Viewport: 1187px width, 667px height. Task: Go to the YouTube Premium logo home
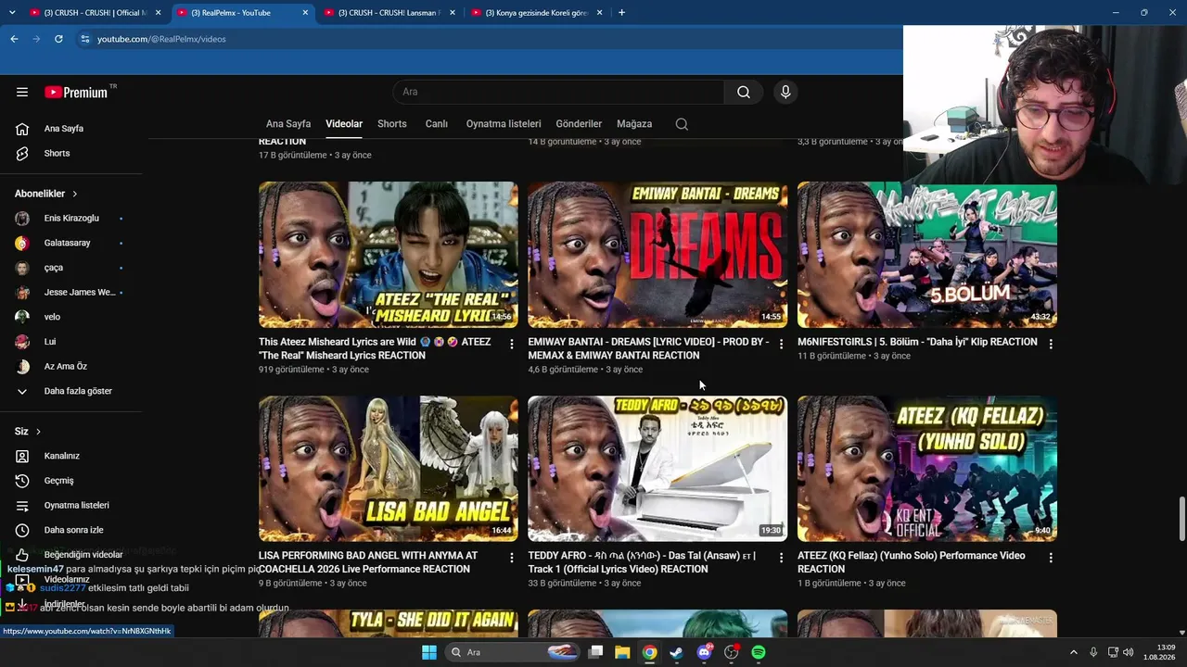point(76,92)
